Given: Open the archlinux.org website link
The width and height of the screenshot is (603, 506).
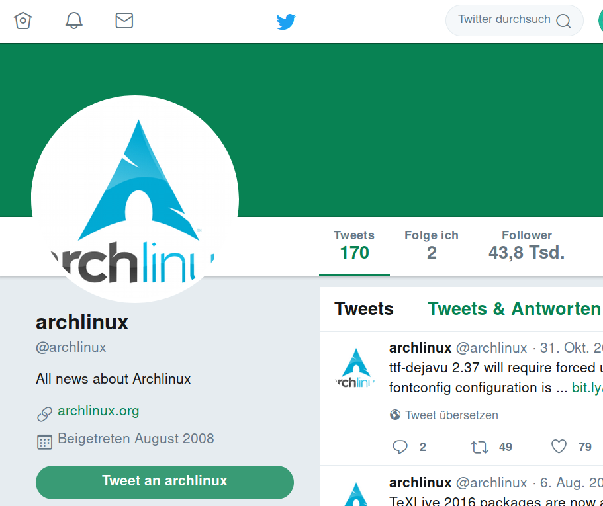Looking at the screenshot, I should click(99, 411).
